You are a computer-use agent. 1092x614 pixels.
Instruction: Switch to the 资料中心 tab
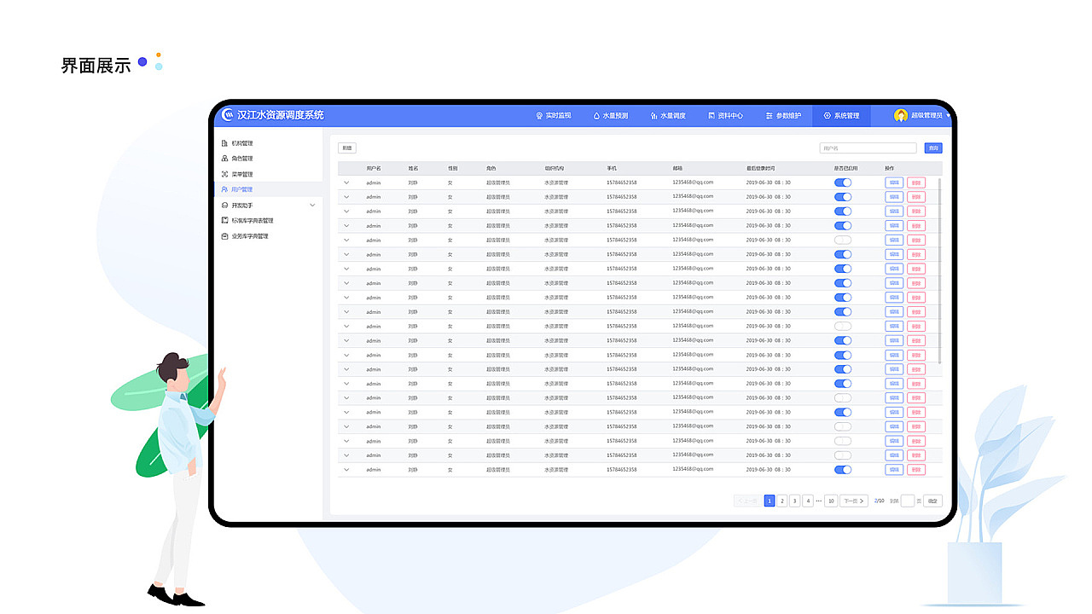(725, 115)
